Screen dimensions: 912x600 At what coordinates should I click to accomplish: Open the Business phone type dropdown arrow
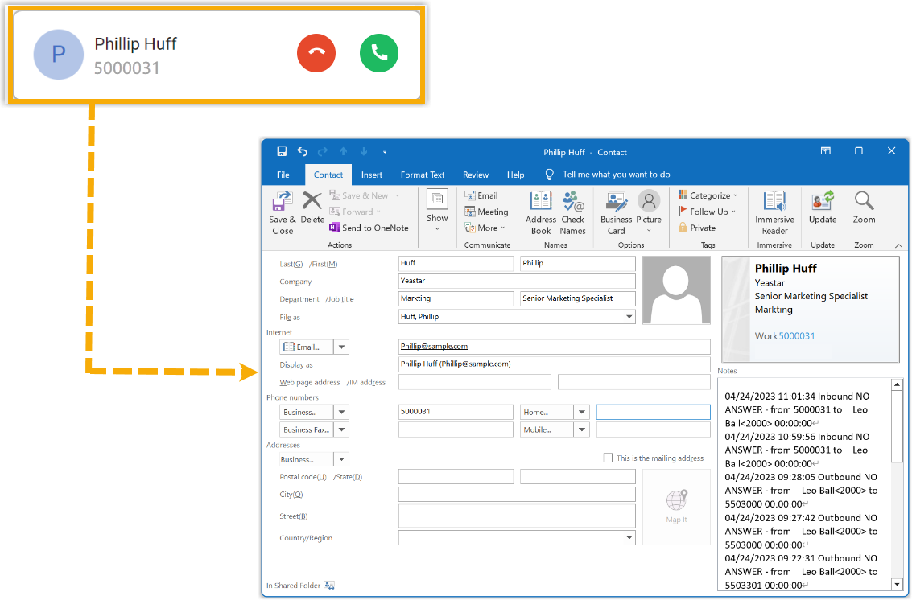click(x=341, y=413)
